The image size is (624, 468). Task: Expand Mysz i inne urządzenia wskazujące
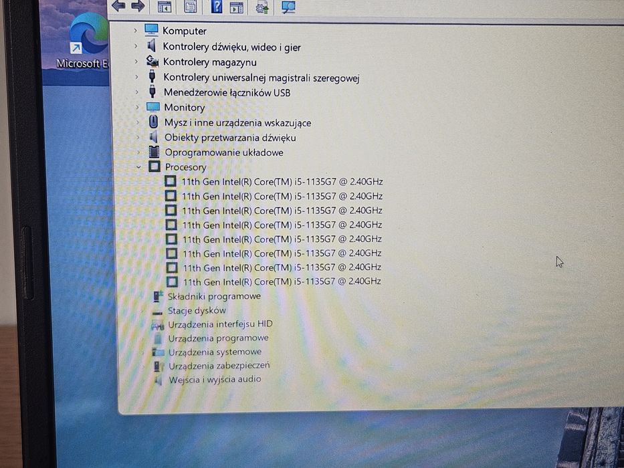pos(138,122)
